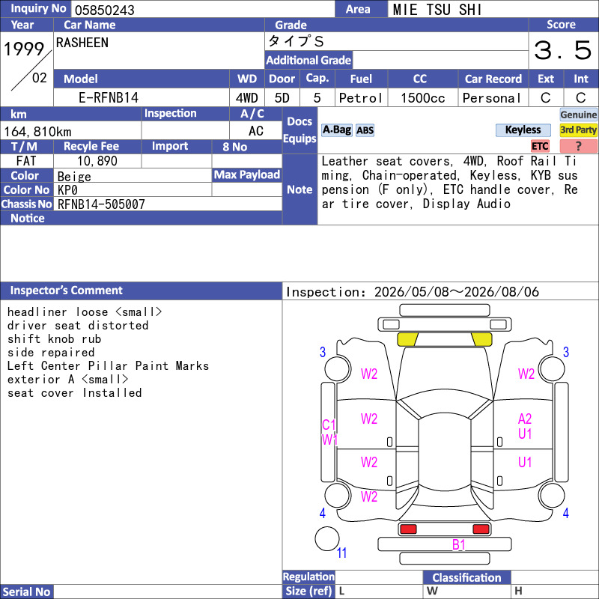Click the chassis number RFNB14-505007

[101, 204]
